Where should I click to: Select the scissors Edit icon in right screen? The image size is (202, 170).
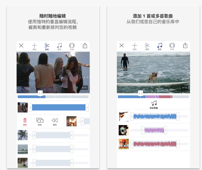[x=147, y=46]
